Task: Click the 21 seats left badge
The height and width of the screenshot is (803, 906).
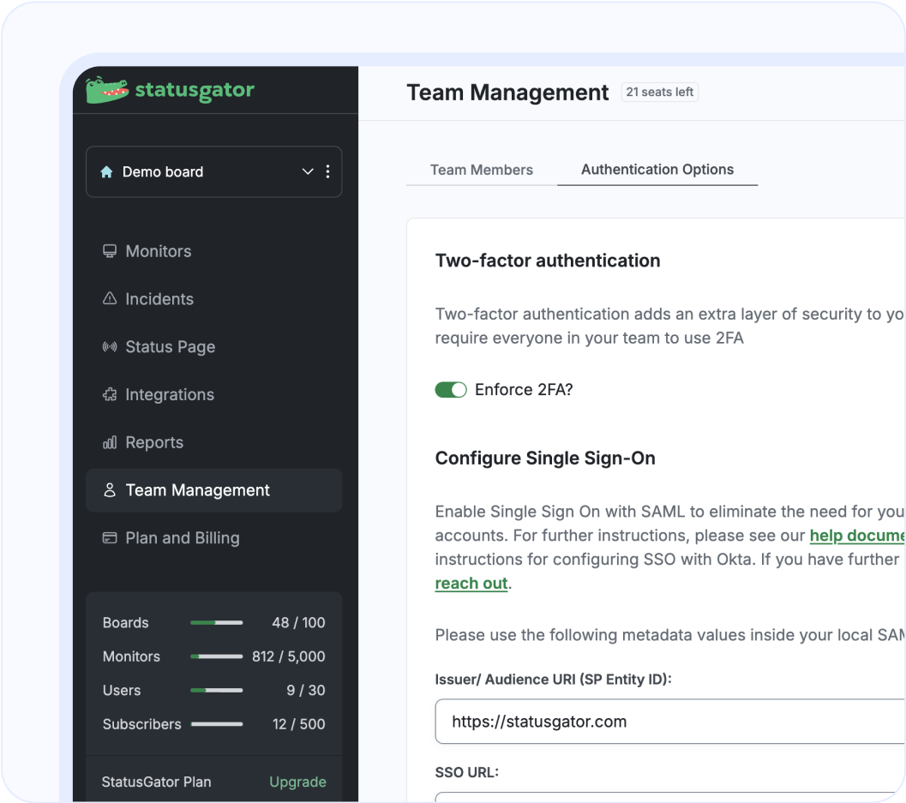Action: (x=659, y=92)
